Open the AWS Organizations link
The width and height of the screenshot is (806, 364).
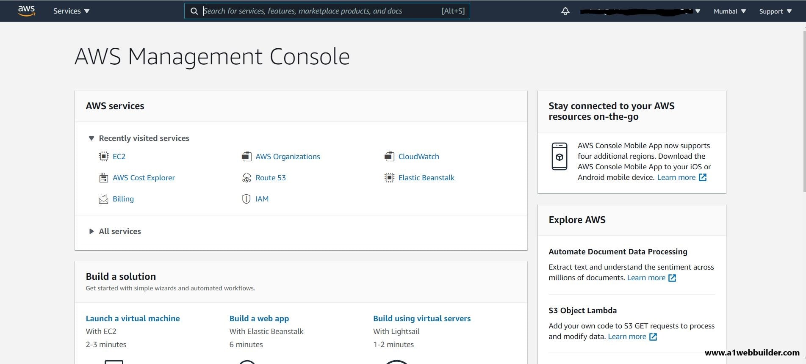coord(288,157)
